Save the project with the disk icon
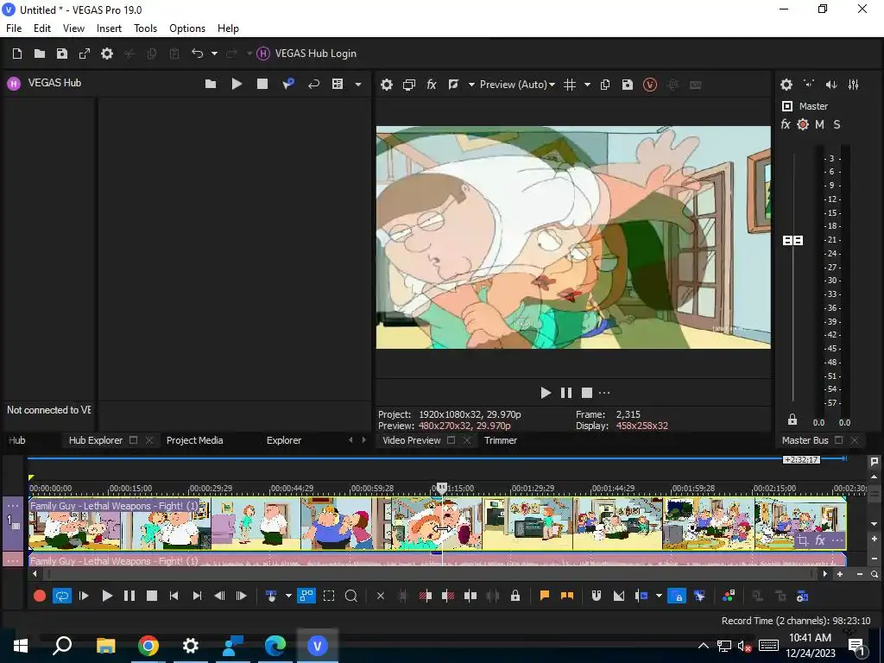 pos(62,54)
